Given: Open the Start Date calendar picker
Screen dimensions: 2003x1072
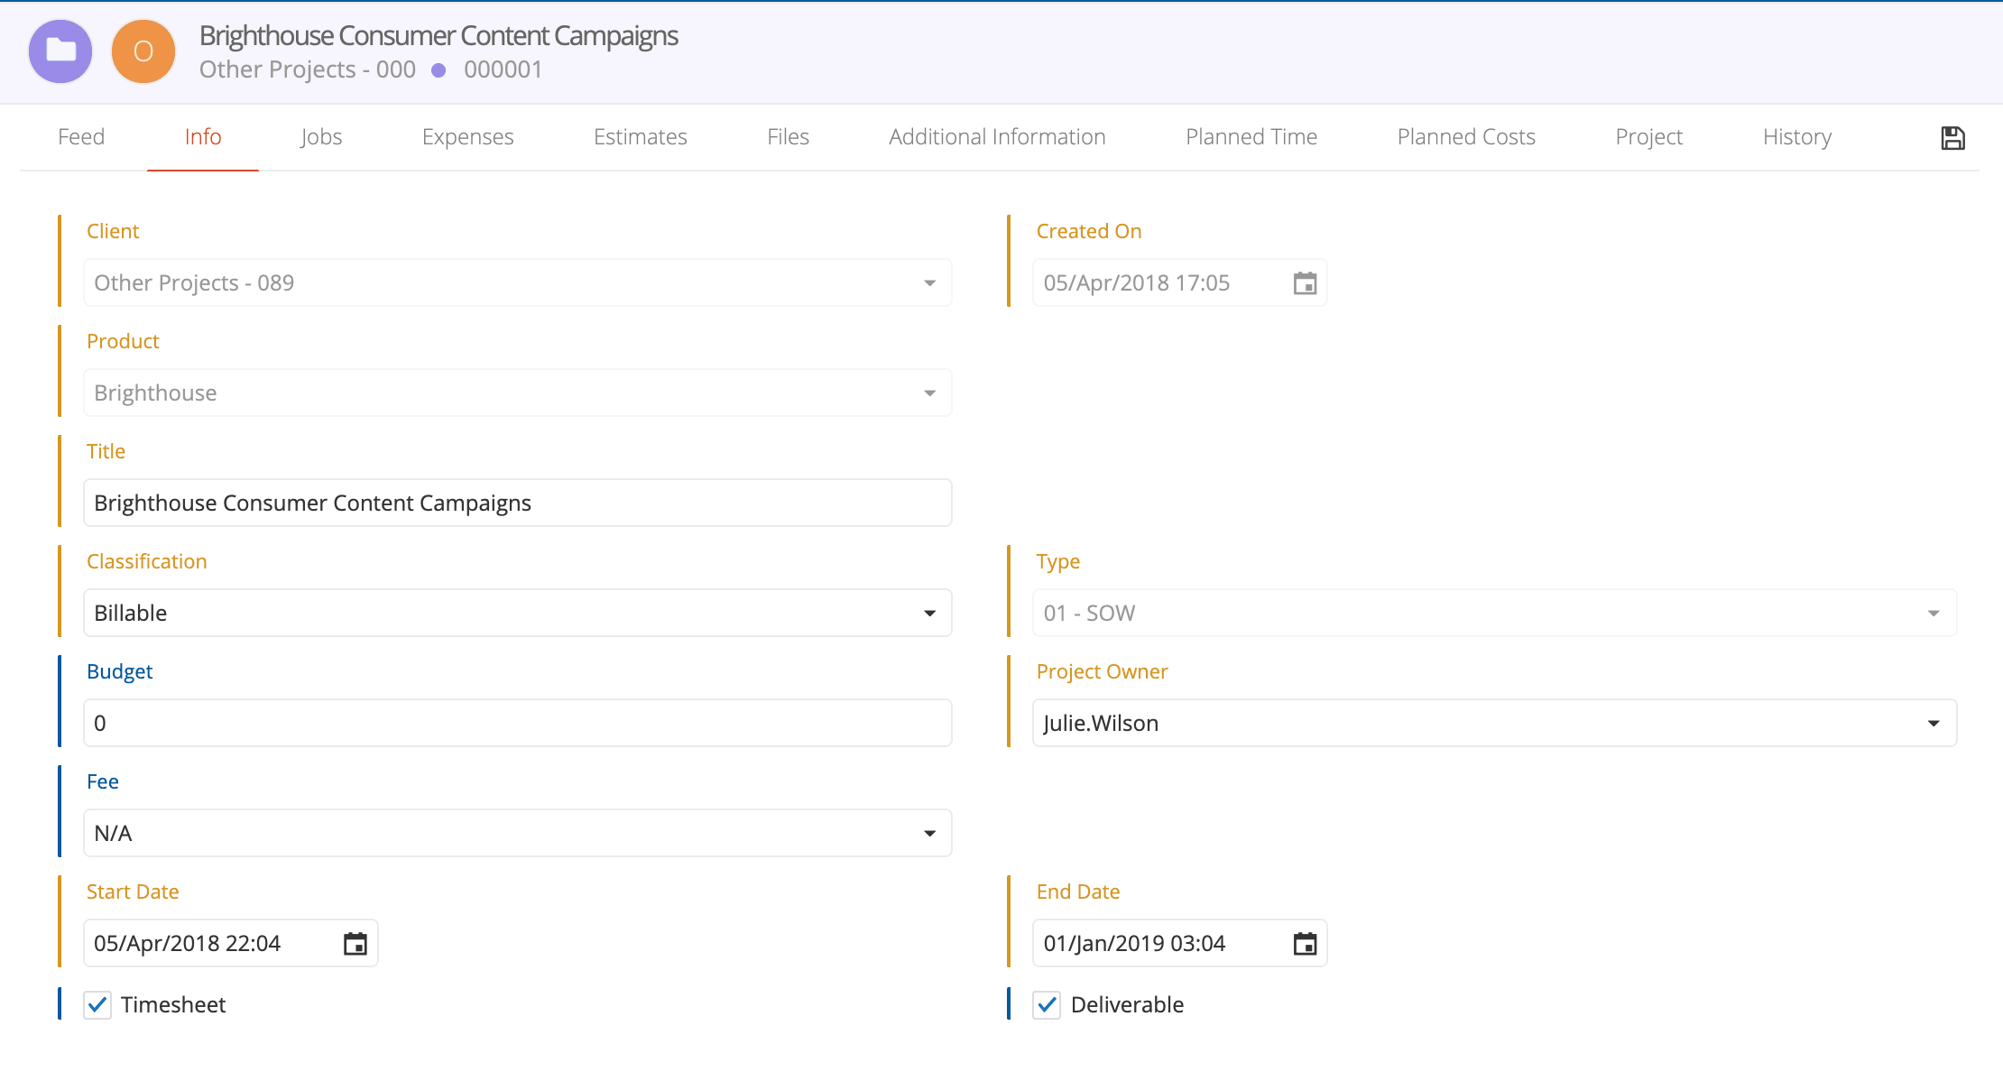Looking at the screenshot, I should [x=355, y=944].
